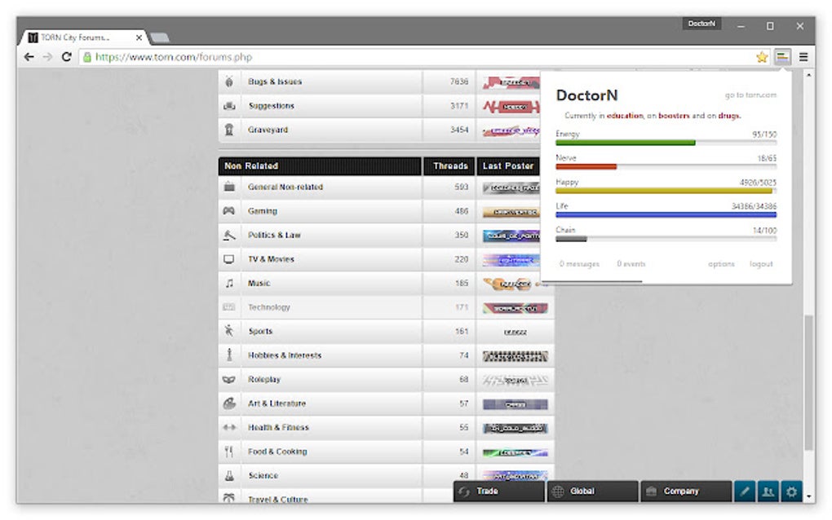Open chat settings with the gear icon
Viewport: 832px width, 520px height.
click(792, 491)
